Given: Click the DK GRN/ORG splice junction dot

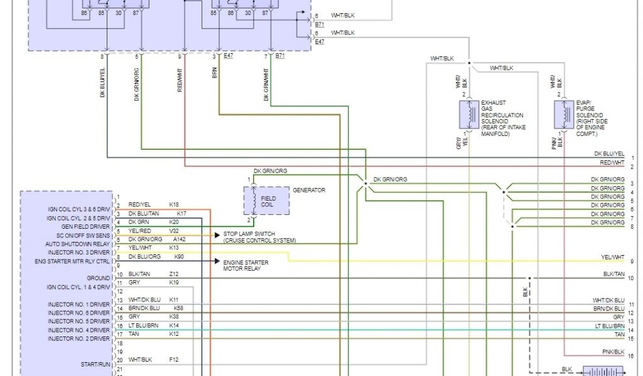Looking at the screenshot, I should click(x=365, y=184).
